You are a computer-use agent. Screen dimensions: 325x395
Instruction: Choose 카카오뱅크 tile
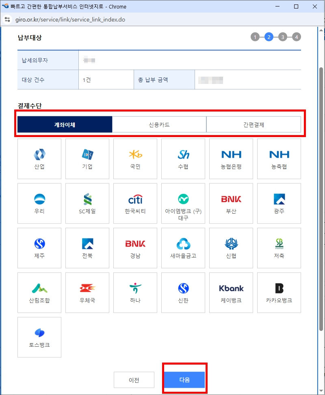pyautogui.click(x=279, y=292)
